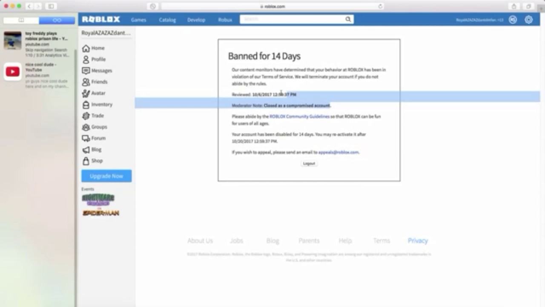Open the Forum sidebar icon
545x307 pixels.
point(86,138)
